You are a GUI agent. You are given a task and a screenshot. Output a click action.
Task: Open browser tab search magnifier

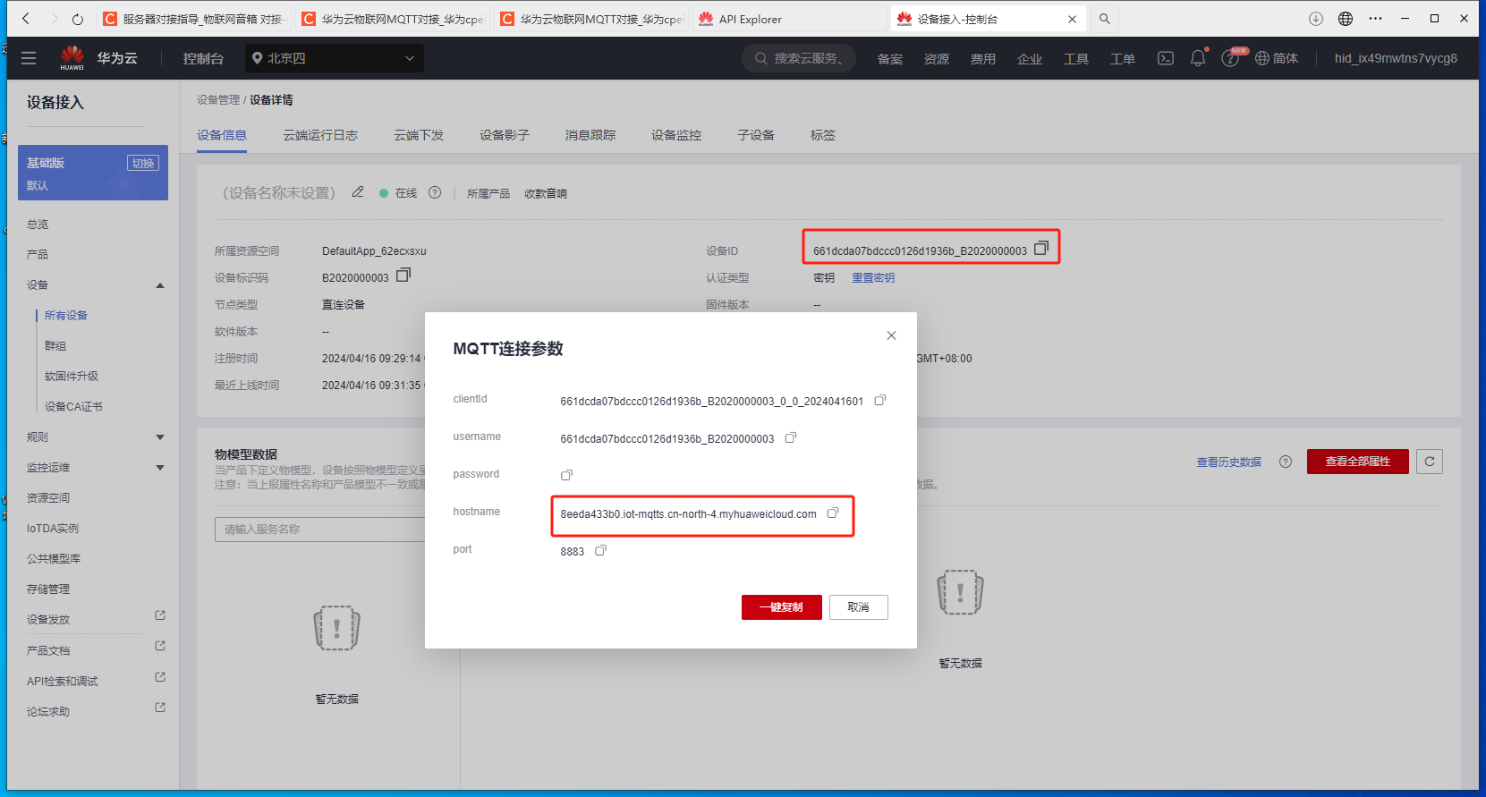[1105, 19]
